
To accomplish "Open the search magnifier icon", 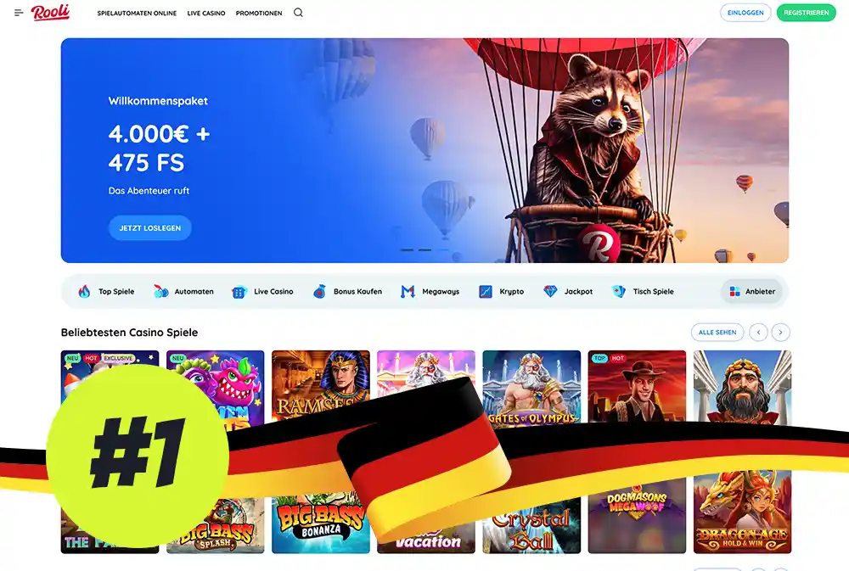I will [x=298, y=13].
